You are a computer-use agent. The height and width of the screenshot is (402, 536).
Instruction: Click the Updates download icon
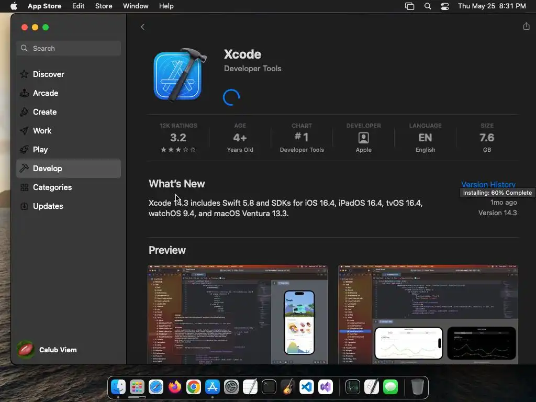tap(24, 206)
